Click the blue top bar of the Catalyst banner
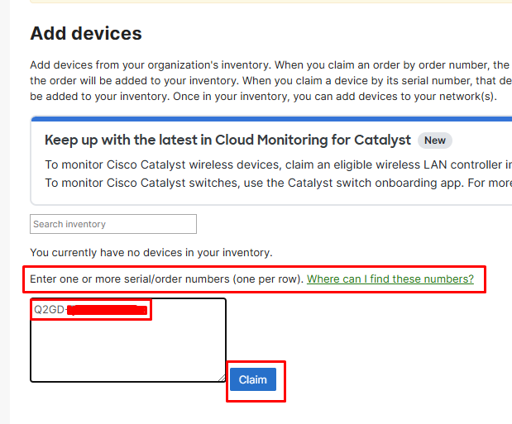Viewport: 512px width, 424px height. point(271,118)
